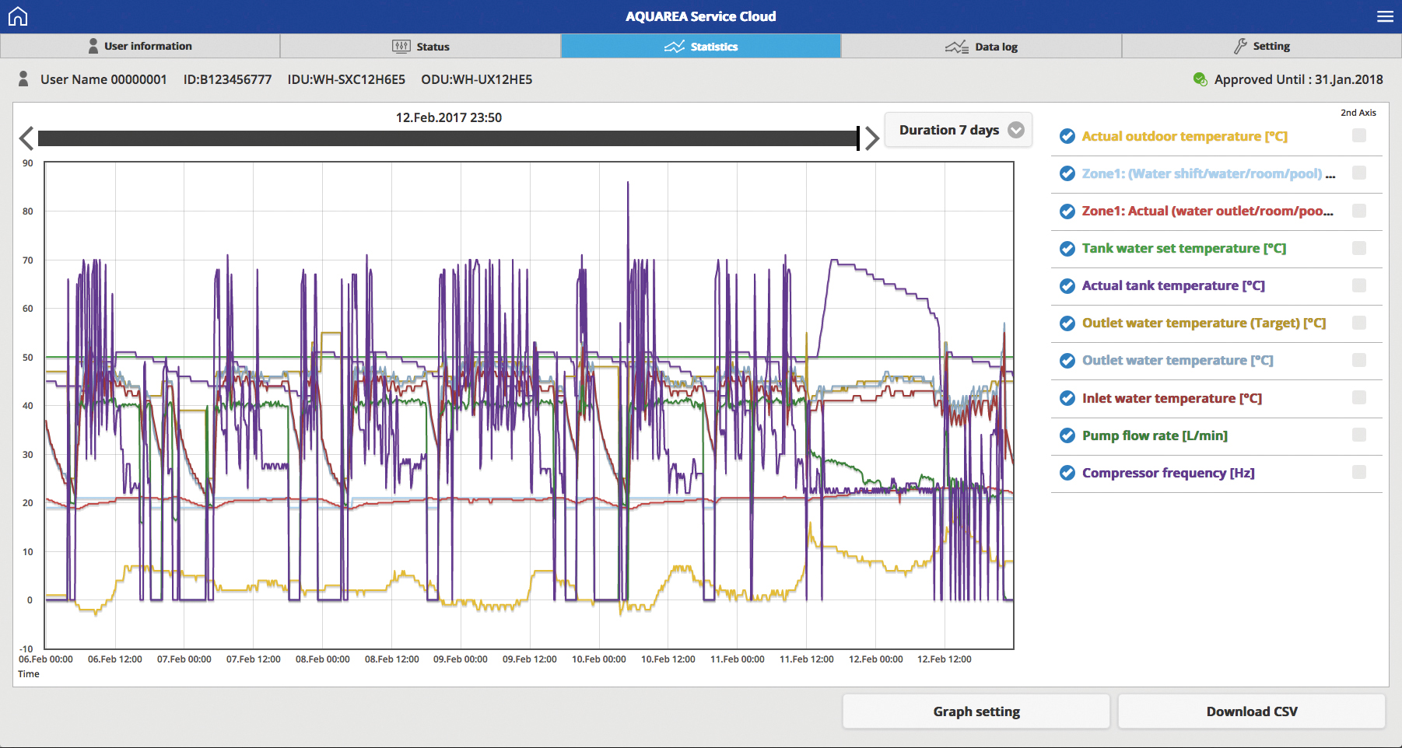Open the Duration 7 days dropdown
1402x748 pixels.
(958, 130)
